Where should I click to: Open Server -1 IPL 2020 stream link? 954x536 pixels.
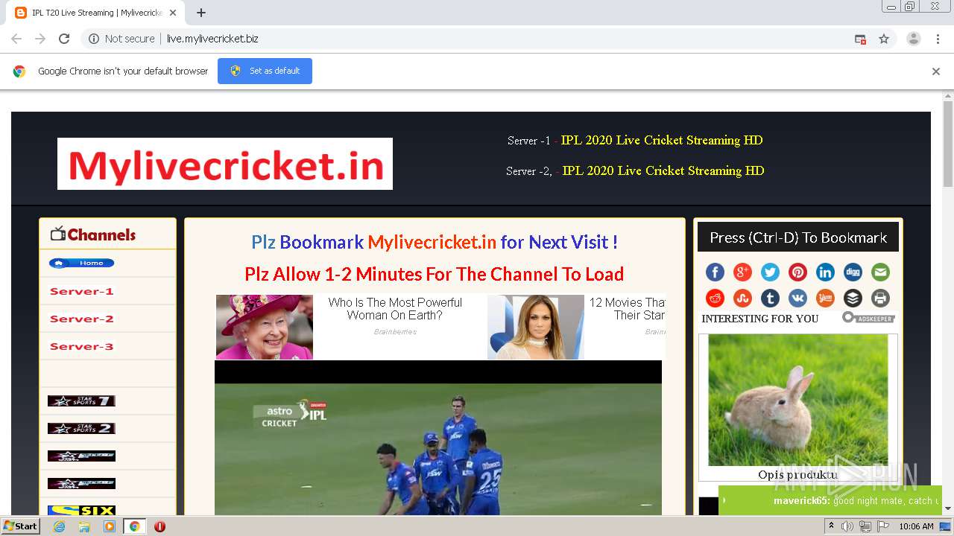coord(662,140)
